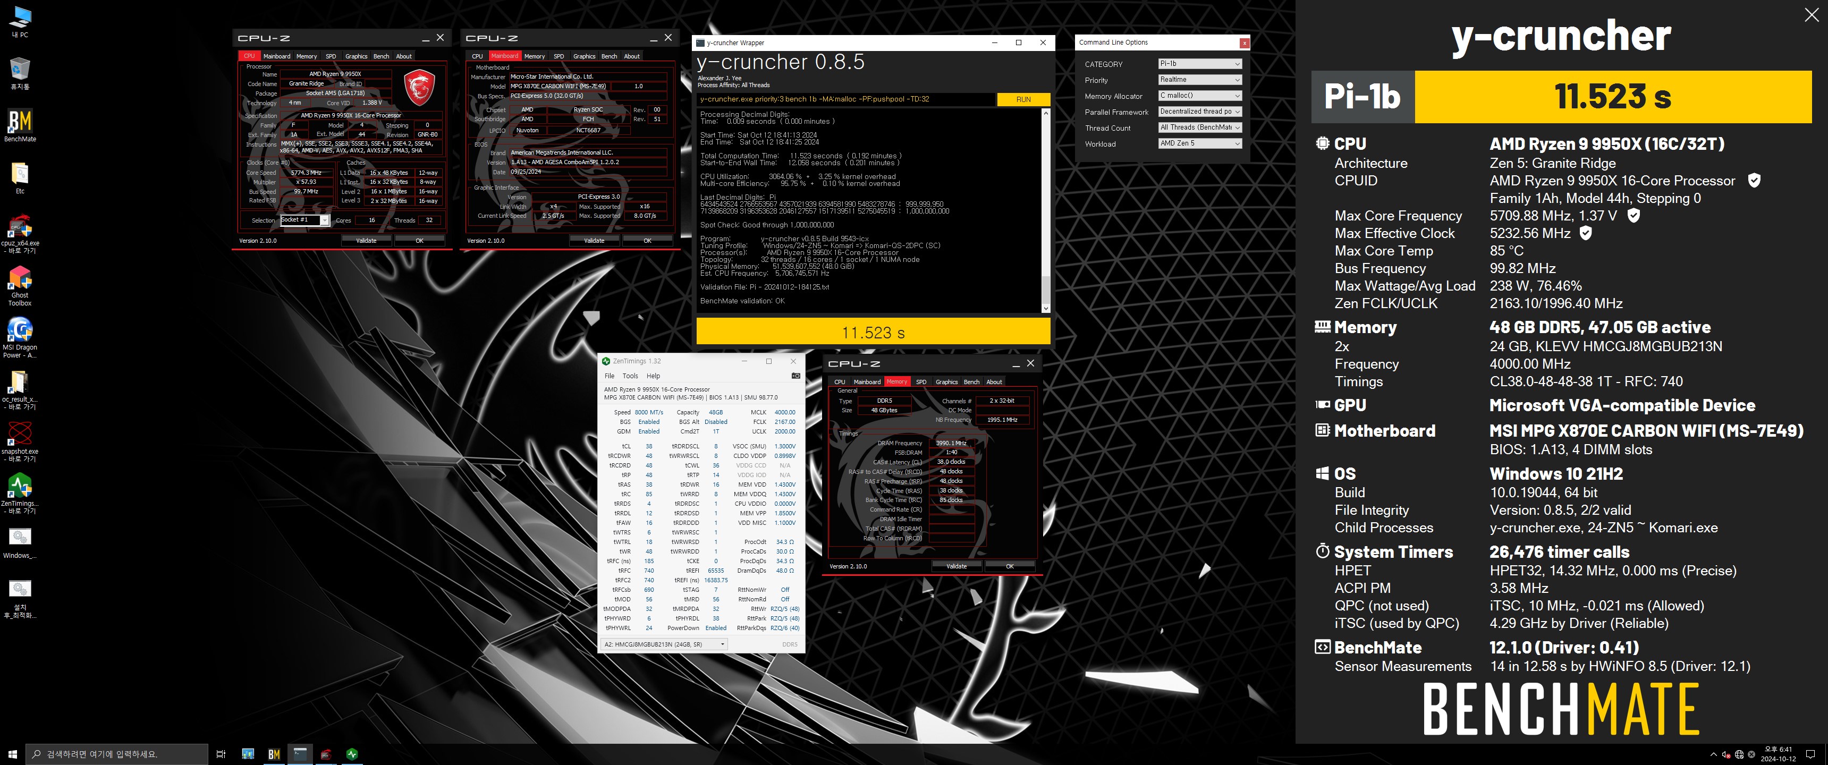The width and height of the screenshot is (1828, 765).
Task: Open Task View from the taskbar
Action: (x=221, y=754)
